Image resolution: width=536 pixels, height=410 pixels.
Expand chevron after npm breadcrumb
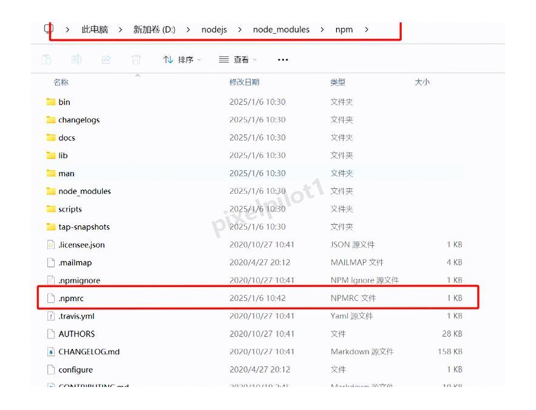click(367, 30)
